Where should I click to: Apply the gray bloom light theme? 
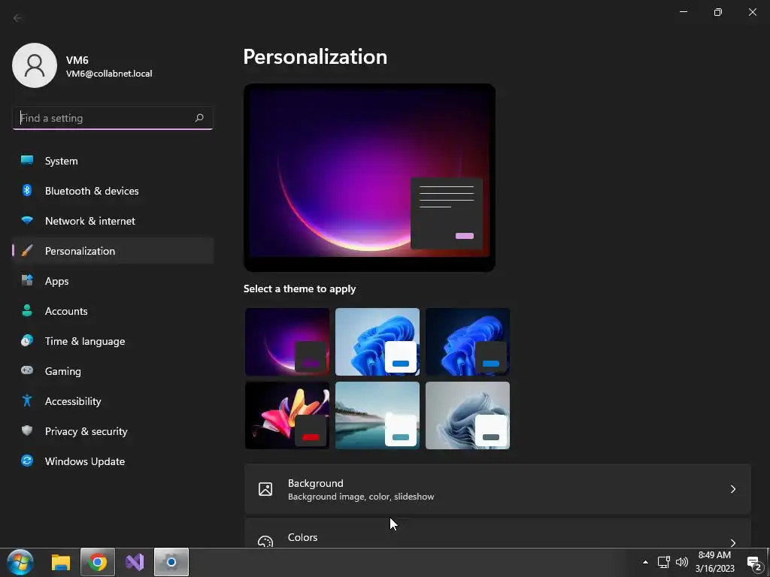coord(468,415)
